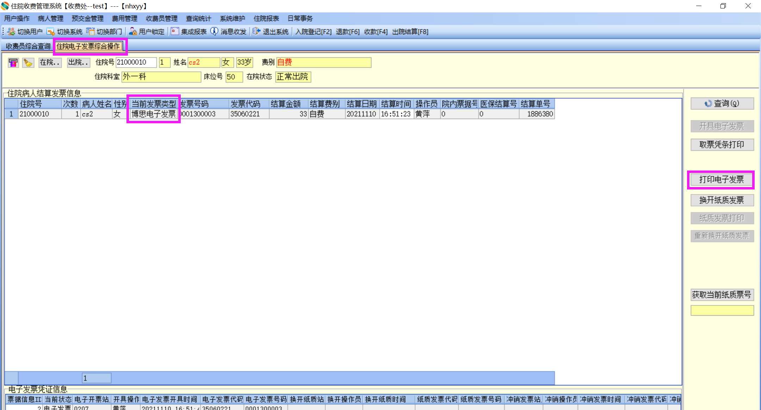Screen dimensions: 761x410
Task: Click the broom clear icon
Action: click(28, 63)
